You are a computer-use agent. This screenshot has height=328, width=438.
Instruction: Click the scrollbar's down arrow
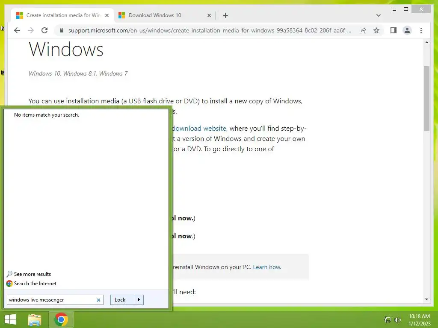pyautogui.click(x=426, y=299)
